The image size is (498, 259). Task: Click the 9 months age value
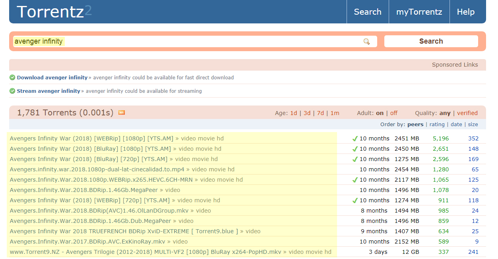(374, 231)
